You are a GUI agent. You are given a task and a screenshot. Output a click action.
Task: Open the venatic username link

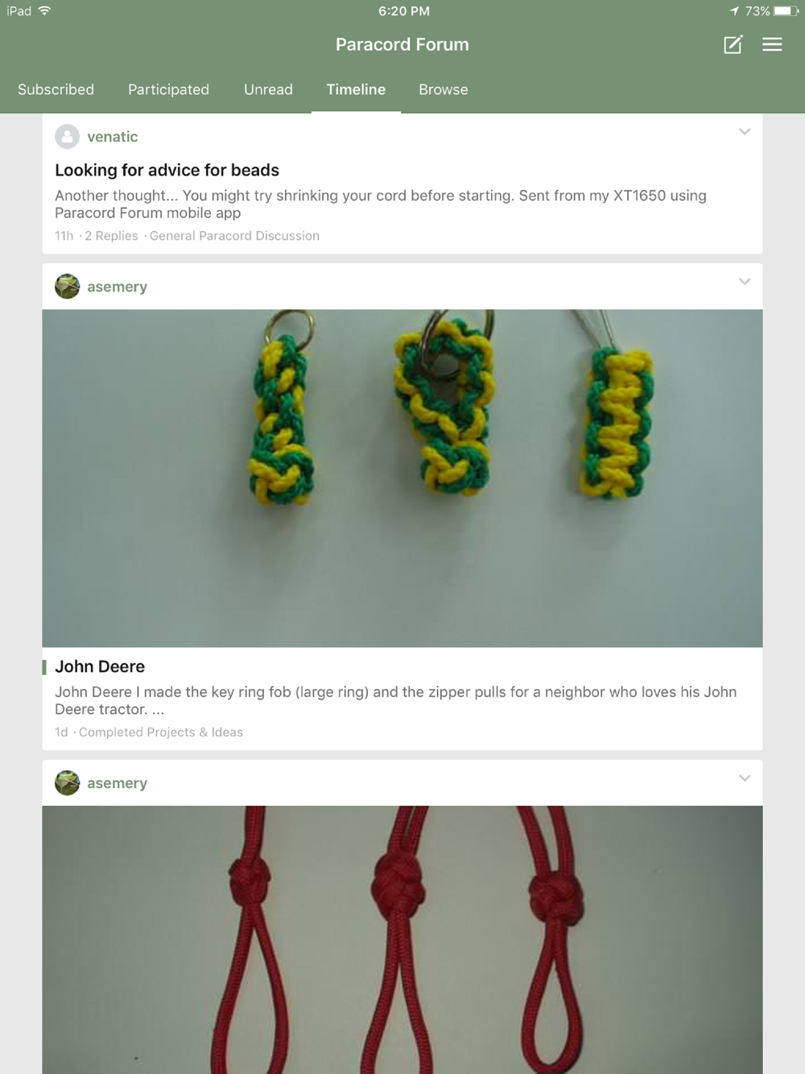tap(112, 137)
